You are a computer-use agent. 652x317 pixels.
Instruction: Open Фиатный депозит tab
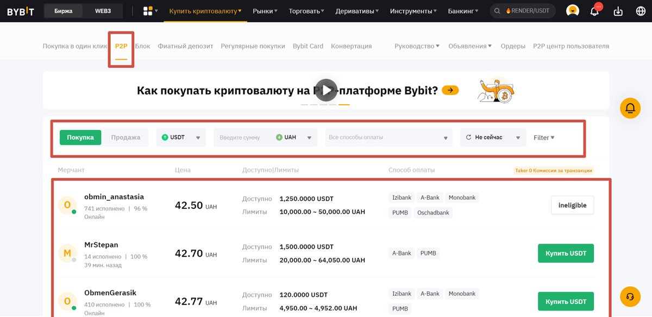tap(185, 46)
